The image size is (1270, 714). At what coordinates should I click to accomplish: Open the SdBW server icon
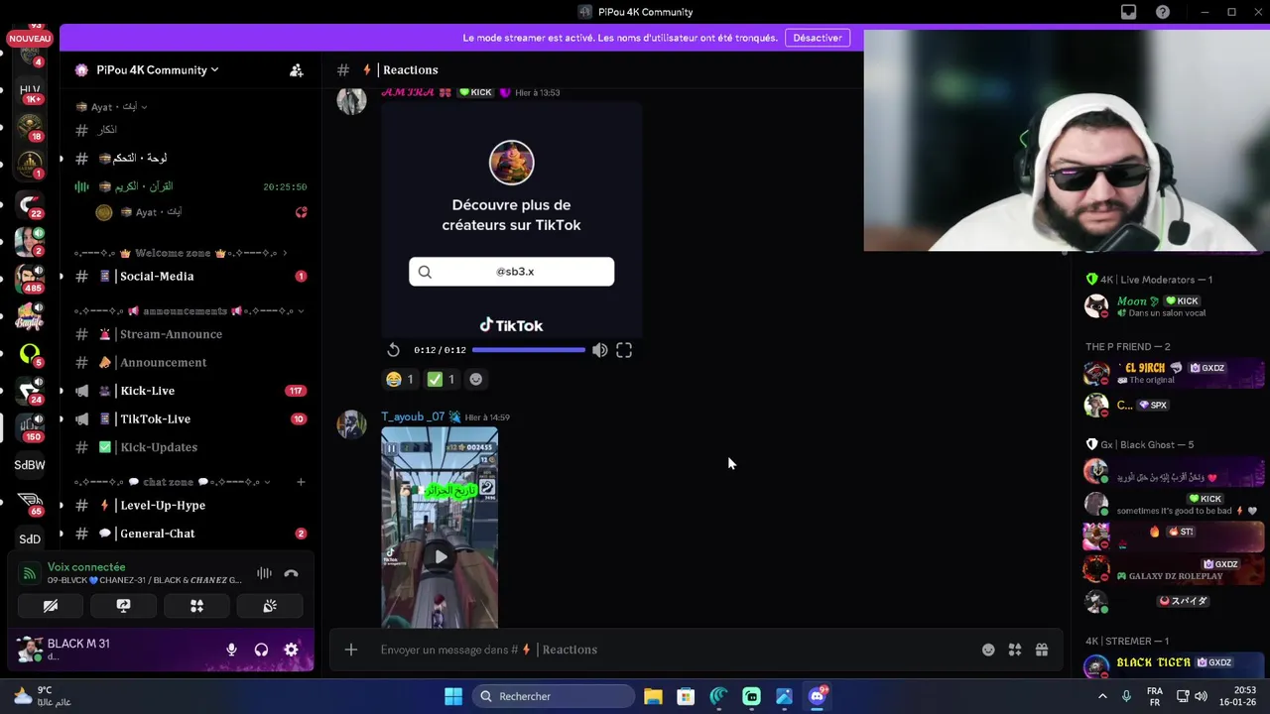coord(30,465)
